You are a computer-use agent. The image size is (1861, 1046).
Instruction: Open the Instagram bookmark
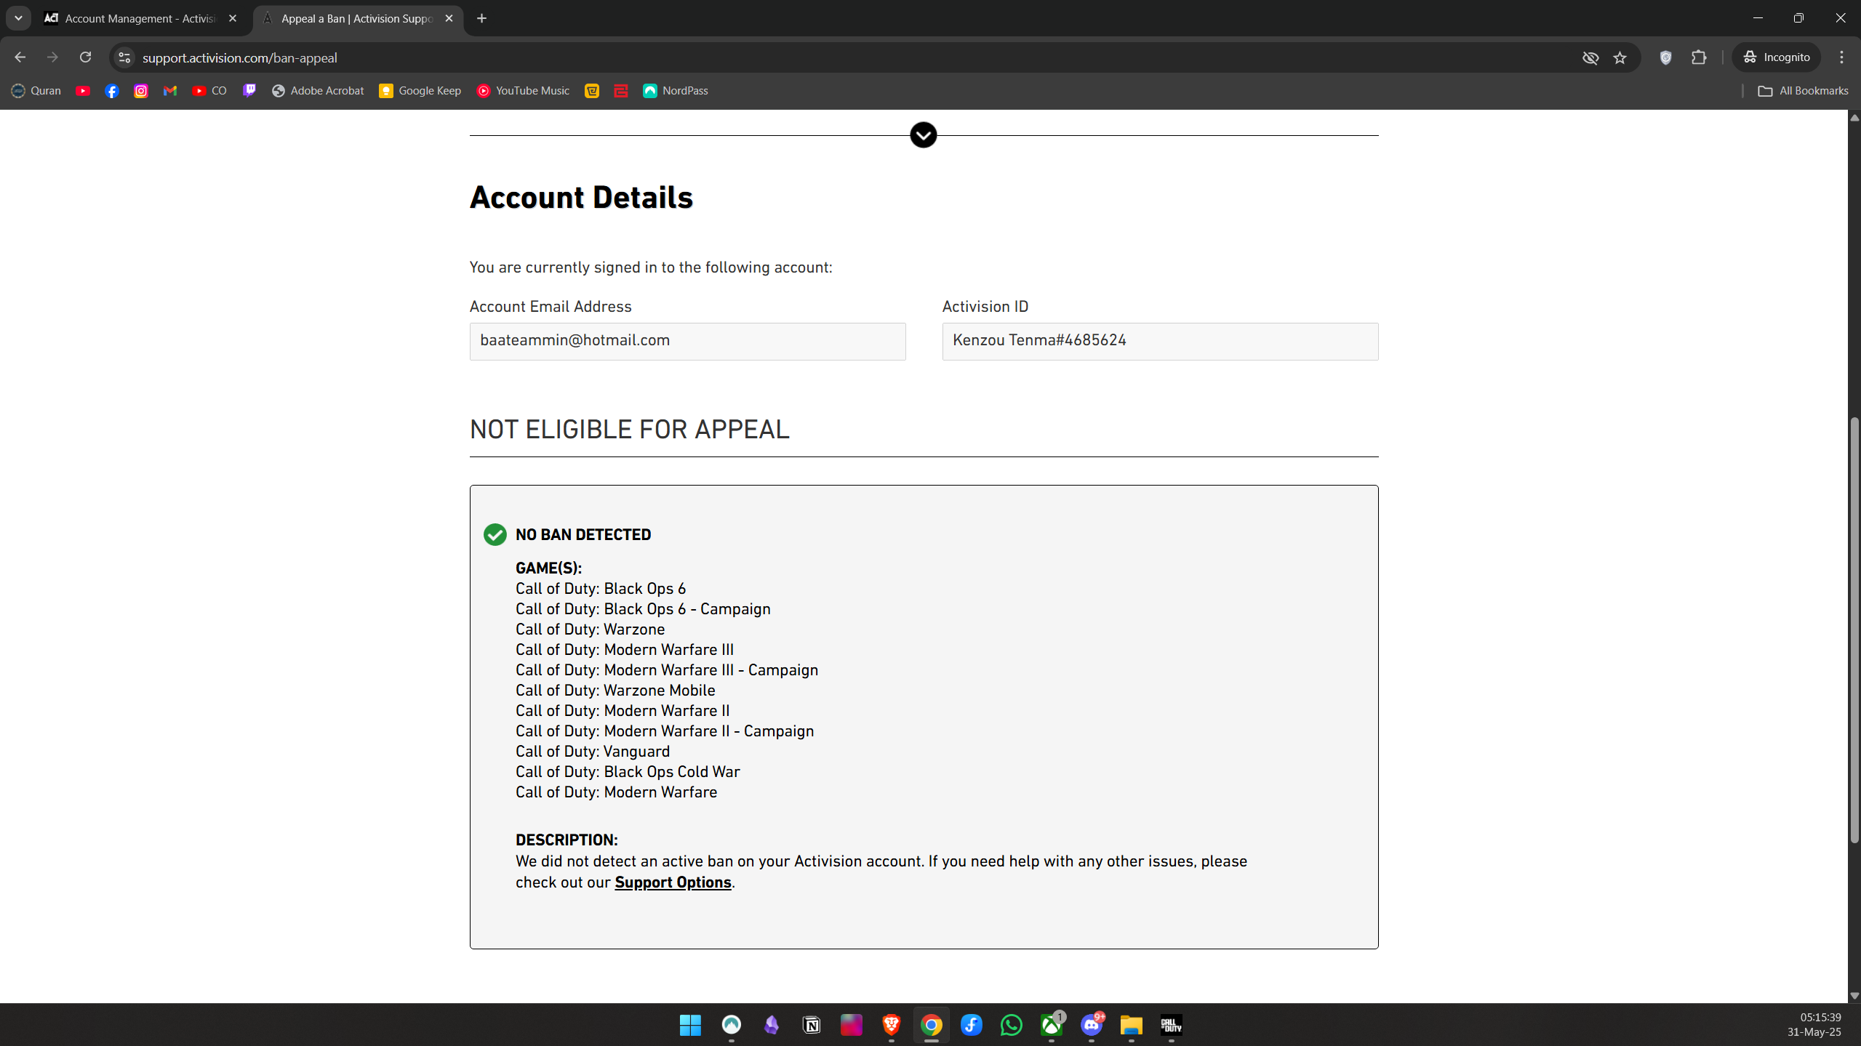(141, 91)
